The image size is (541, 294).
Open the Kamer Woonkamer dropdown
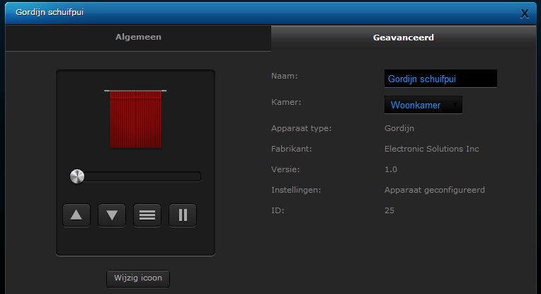[x=423, y=105]
